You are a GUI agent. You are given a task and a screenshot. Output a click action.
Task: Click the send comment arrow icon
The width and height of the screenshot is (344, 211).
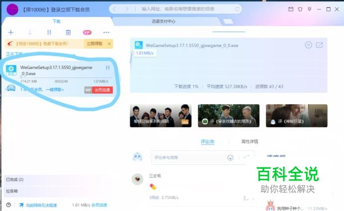pyautogui.click(x=247, y=156)
